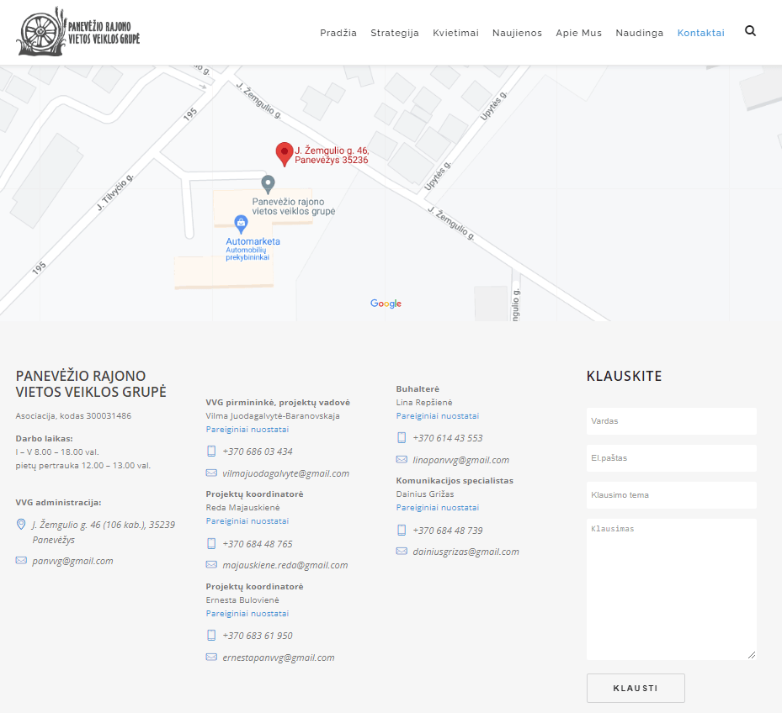Image resolution: width=782 pixels, height=713 pixels.
Task: Click into the Klausimas message textarea
Action: [671, 589]
